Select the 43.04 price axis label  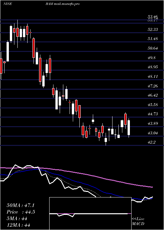(x=153, y=133)
